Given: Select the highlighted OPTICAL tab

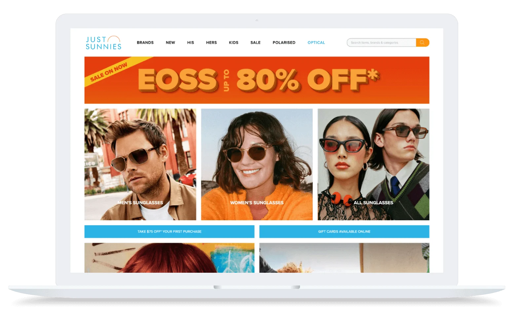Looking at the screenshot, I should tap(316, 42).
